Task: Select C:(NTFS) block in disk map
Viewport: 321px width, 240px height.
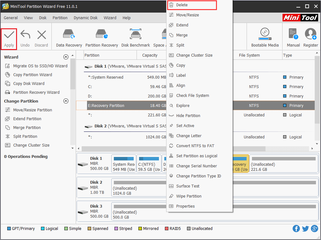Action: click(x=149, y=164)
